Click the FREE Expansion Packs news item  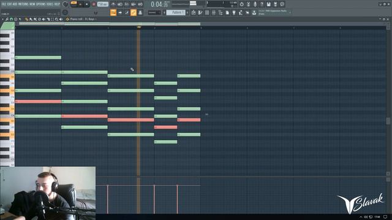[x=273, y=12]
